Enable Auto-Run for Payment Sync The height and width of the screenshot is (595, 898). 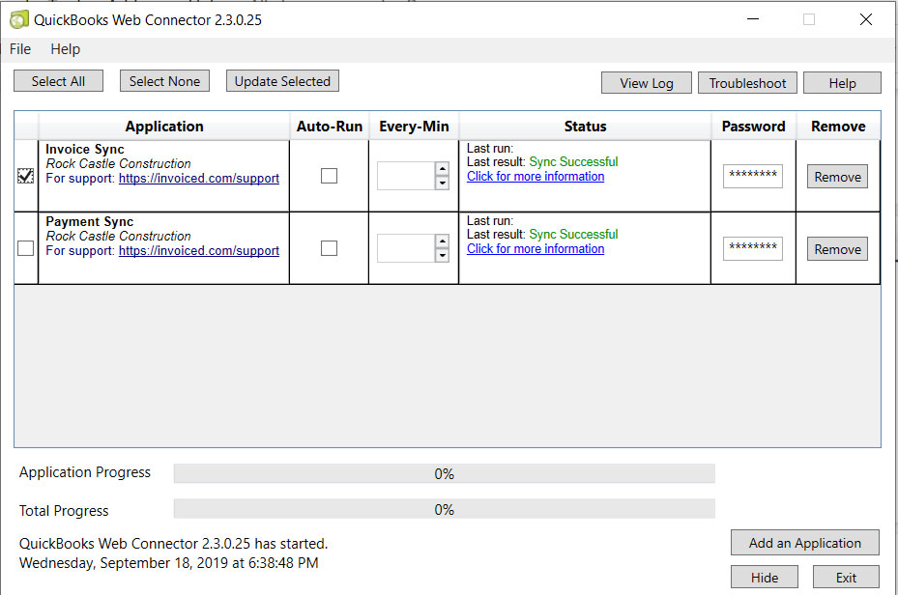pos(329,248)
